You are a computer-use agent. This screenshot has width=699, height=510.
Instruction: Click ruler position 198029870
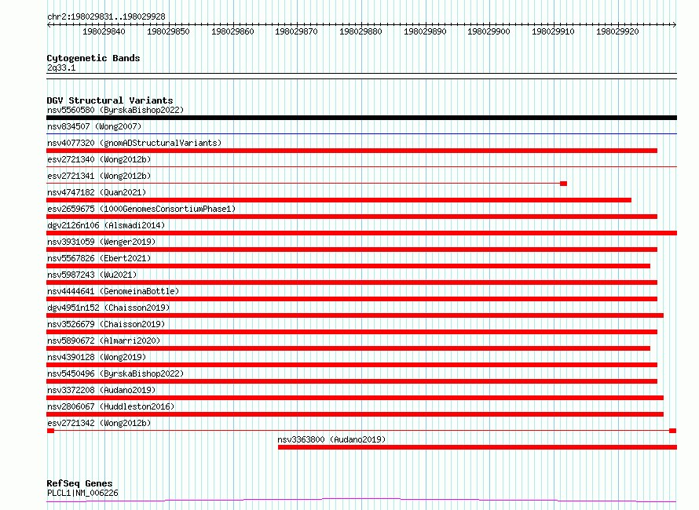(x=296, y=31)
